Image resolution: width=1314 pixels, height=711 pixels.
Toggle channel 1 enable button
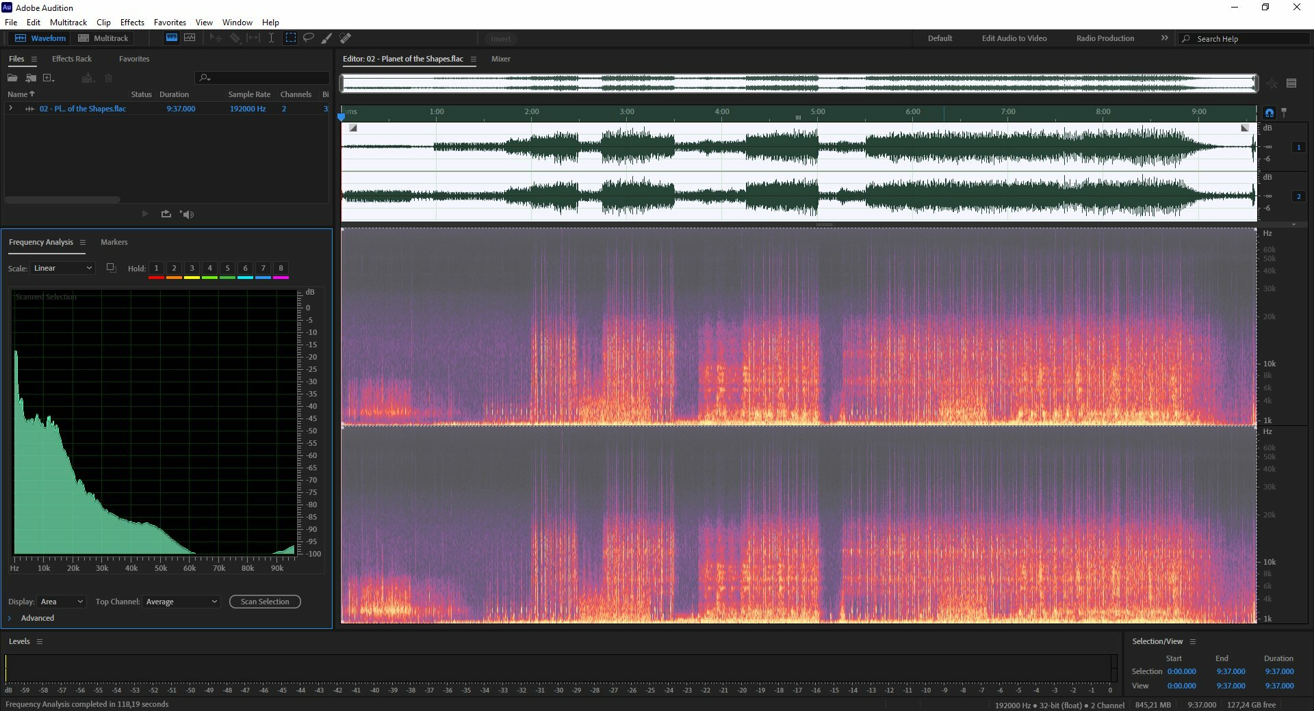pyautogui.click(x=1298, y=147)
